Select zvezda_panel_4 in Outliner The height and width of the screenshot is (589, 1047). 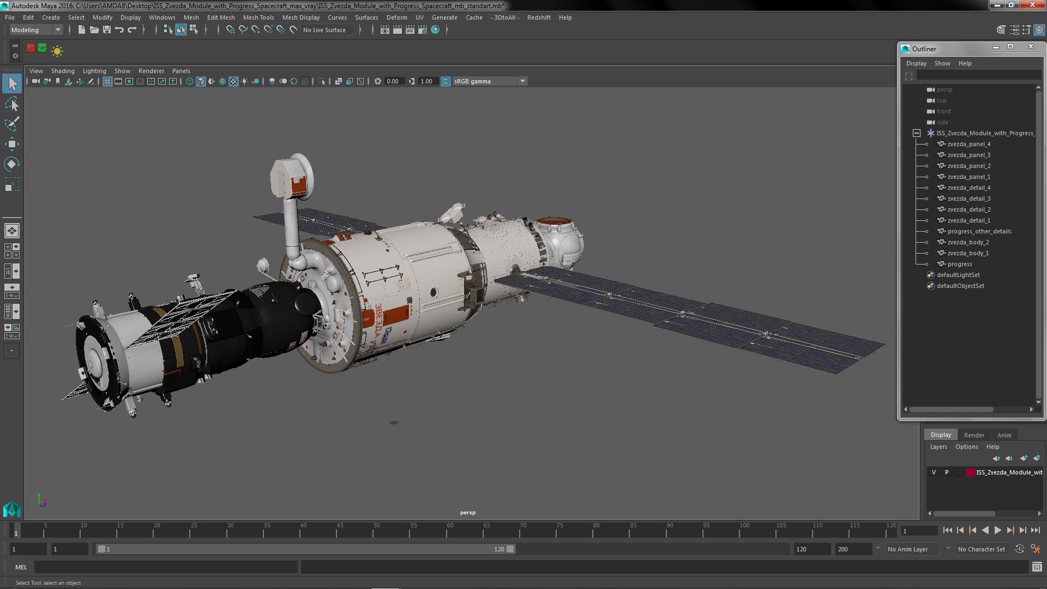point(968,144)
